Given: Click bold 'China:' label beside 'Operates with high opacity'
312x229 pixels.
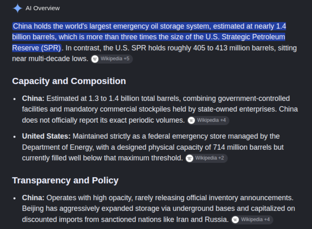Looking at the screenshot, I should click(33, 198).
